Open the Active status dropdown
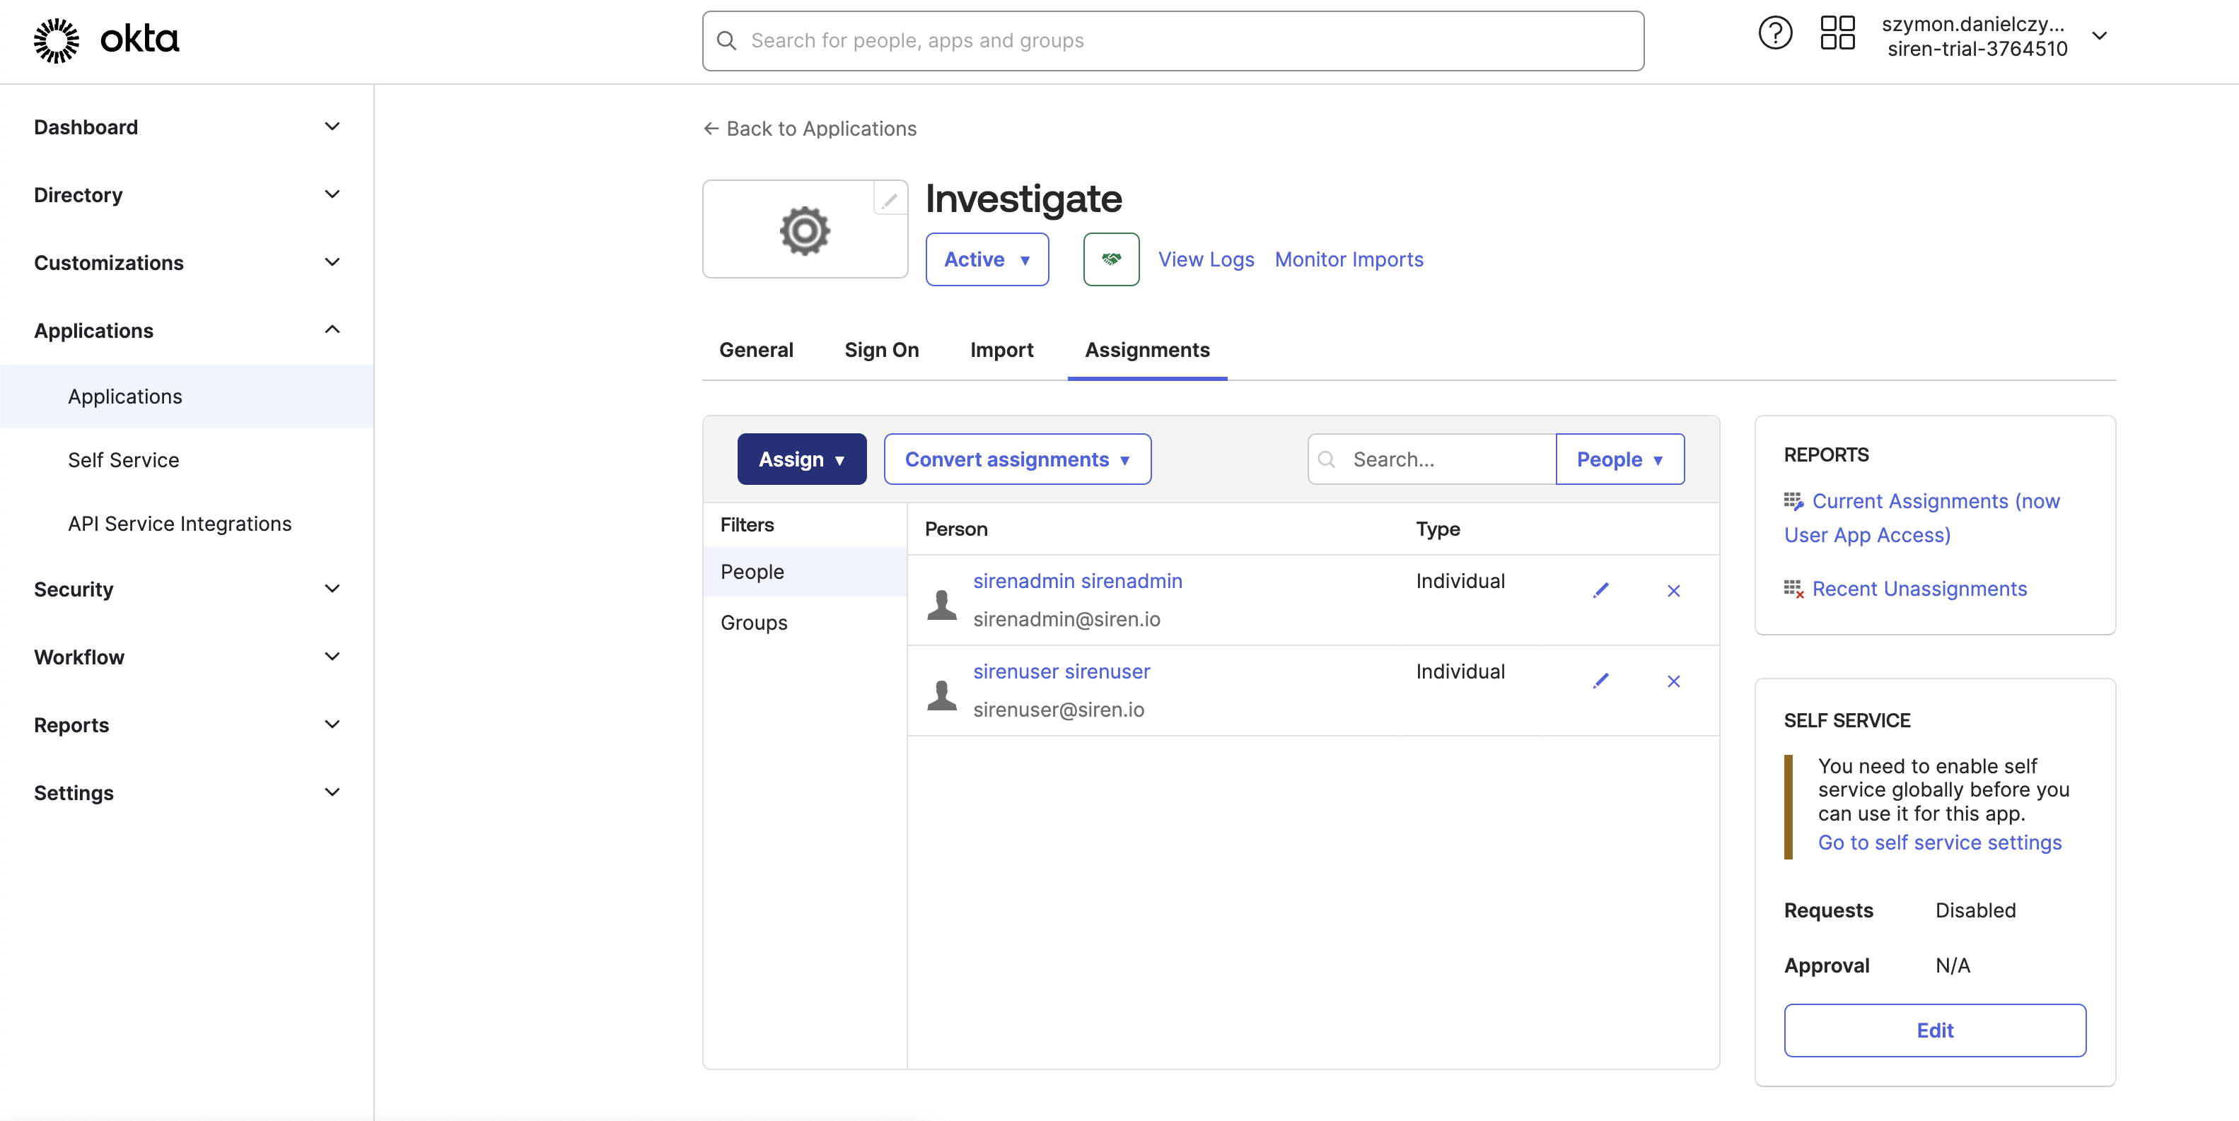Viewport: 2239px width, 1121px height. pyautogui.click(x=987, y=259)
